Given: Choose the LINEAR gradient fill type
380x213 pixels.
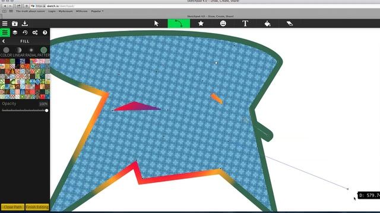Looking at the screenshot, I should click(18, 52).
